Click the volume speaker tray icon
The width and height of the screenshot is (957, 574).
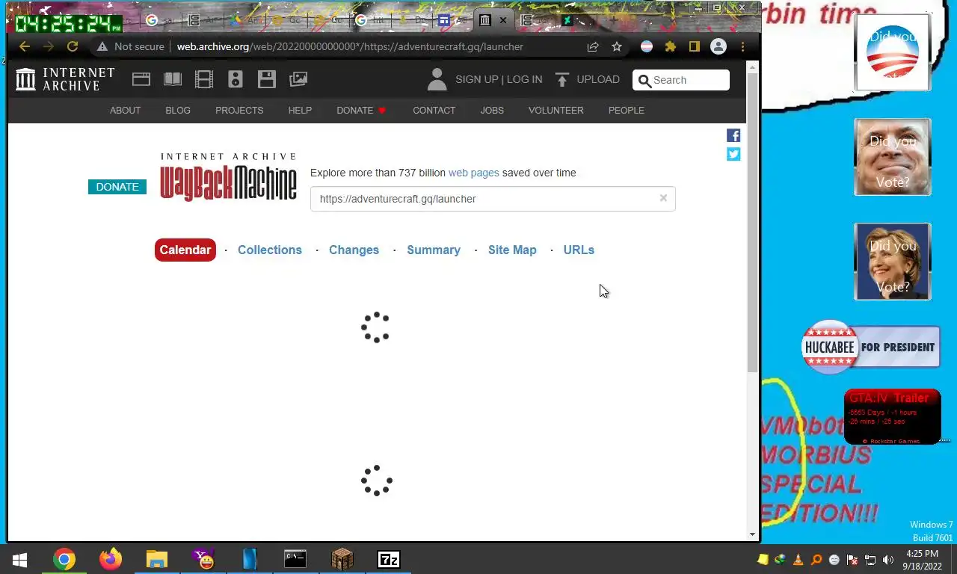pyautogui.click(x=888, y=560)
